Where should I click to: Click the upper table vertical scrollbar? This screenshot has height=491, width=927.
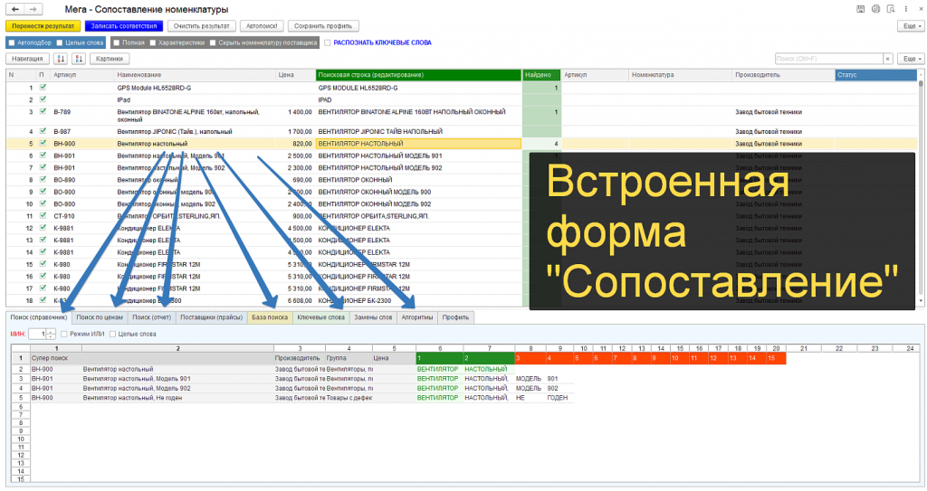point(921,191)
